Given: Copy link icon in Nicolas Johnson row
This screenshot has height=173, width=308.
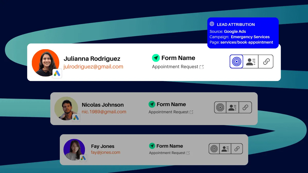Looking at the screenshot, I should (245, 107).
